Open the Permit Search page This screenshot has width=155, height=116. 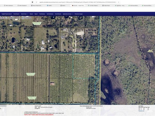point(17,14)
